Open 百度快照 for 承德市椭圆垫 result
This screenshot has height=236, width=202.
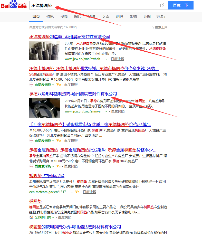tap(71, 84)
